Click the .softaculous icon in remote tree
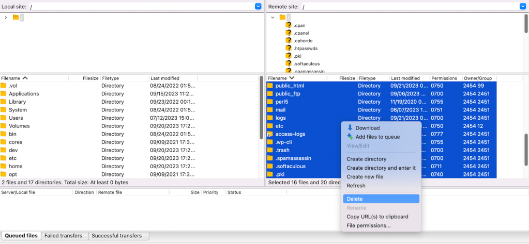 [289, 63]
